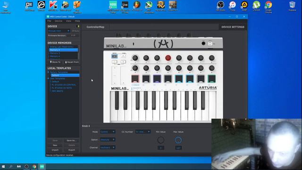Image resolution: width=302 pixels, height=170 pixels.
Task: Select the Octave minus button on the MiniLab
Action: tap(114, 62)
